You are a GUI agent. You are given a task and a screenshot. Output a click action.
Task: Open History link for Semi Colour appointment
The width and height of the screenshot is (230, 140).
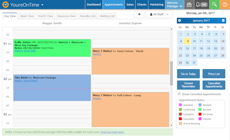tap(97, 54)
